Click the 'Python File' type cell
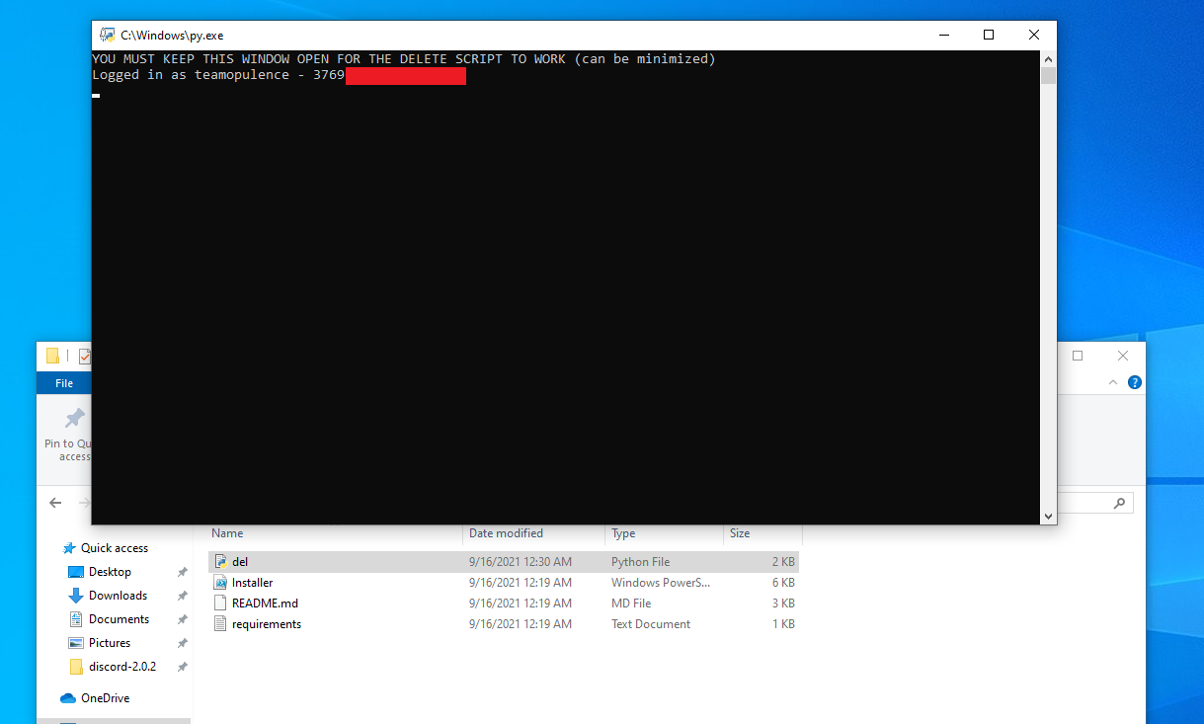The image size is (1204, 724). (640, 562)
